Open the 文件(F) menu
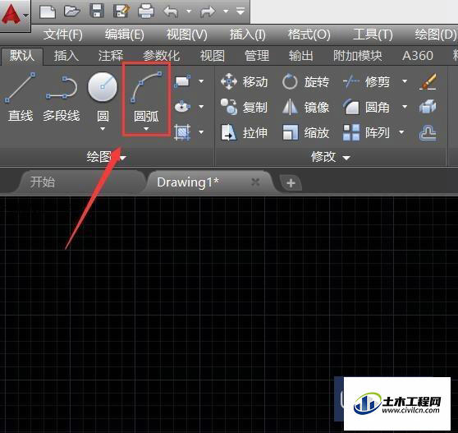The image size is (458, 433). coord(63,35)
